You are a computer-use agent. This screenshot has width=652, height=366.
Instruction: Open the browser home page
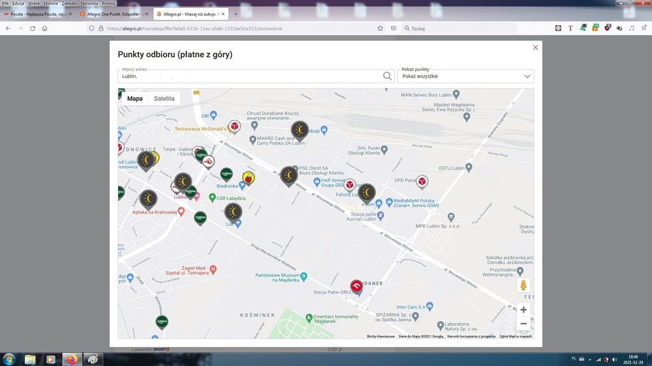click(44, 28)
